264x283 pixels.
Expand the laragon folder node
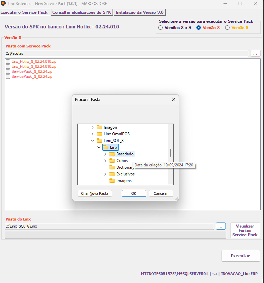coord(93,127)
